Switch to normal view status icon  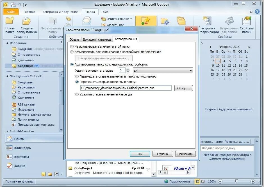coord(197,181)
